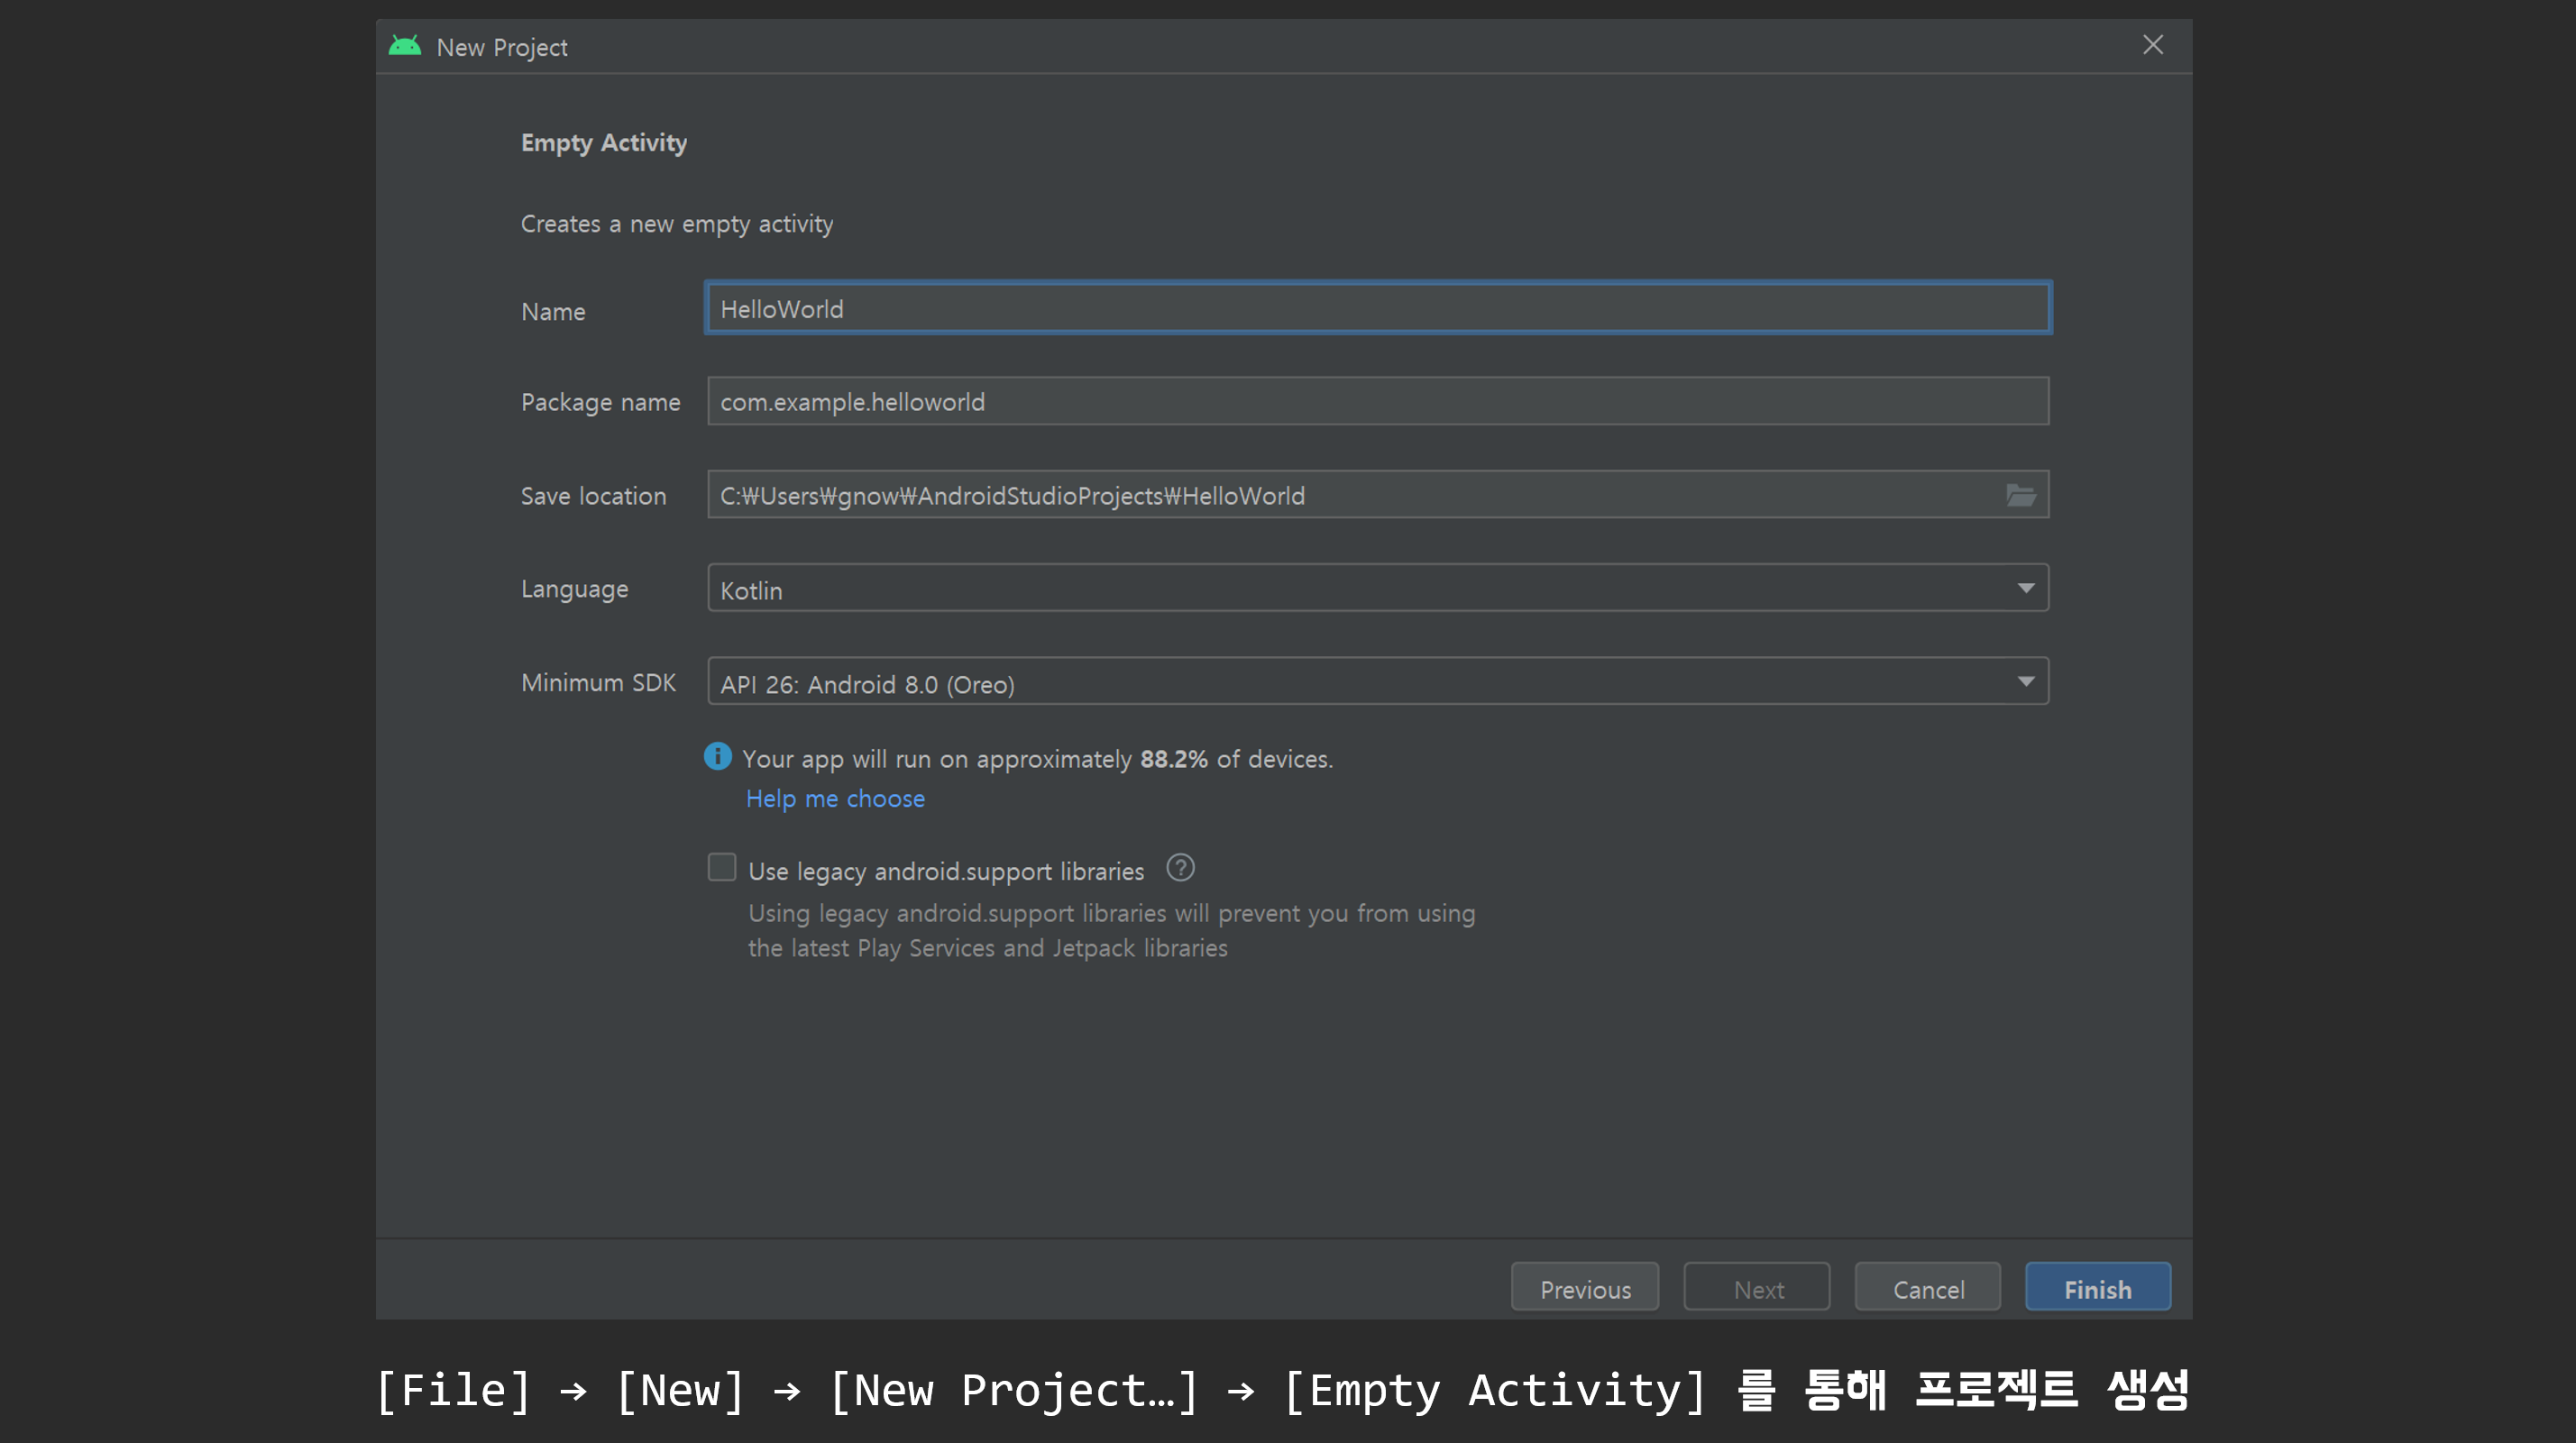This screenshot has height=1443, width=2576.
Task: Expand the Language dropdown arrow
Action: (x=2025, y=589)
